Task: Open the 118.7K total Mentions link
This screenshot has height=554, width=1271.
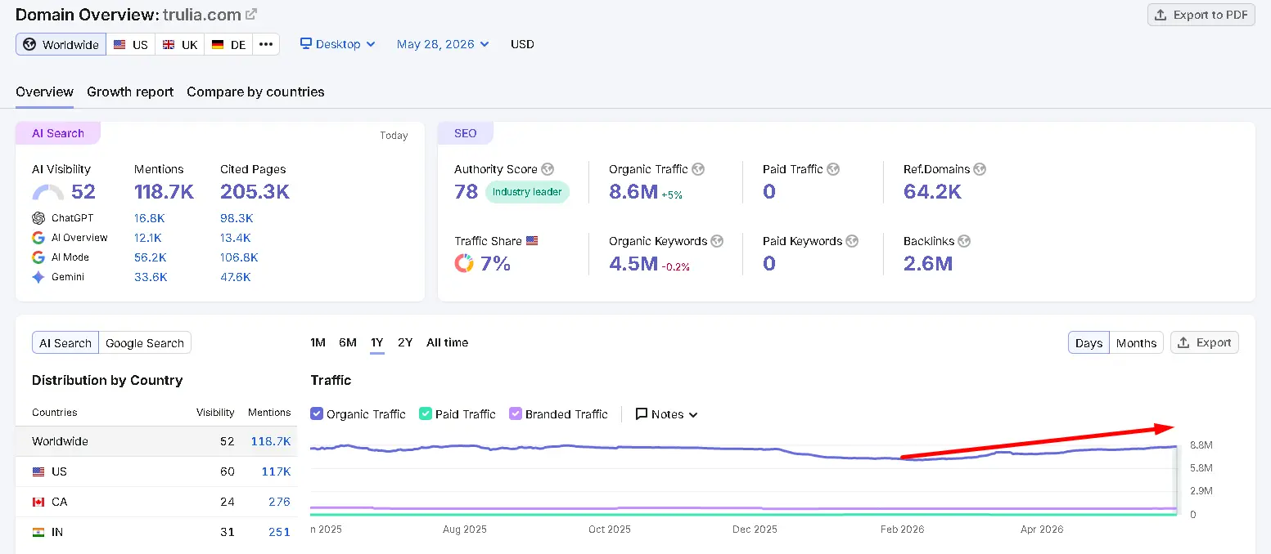Action: coord(164,192)
